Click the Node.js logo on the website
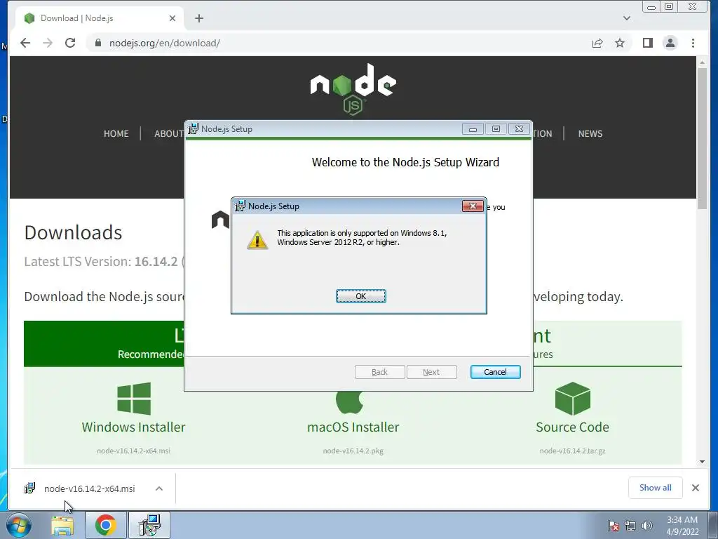This screenshot has width=718, height=539. 353,89
